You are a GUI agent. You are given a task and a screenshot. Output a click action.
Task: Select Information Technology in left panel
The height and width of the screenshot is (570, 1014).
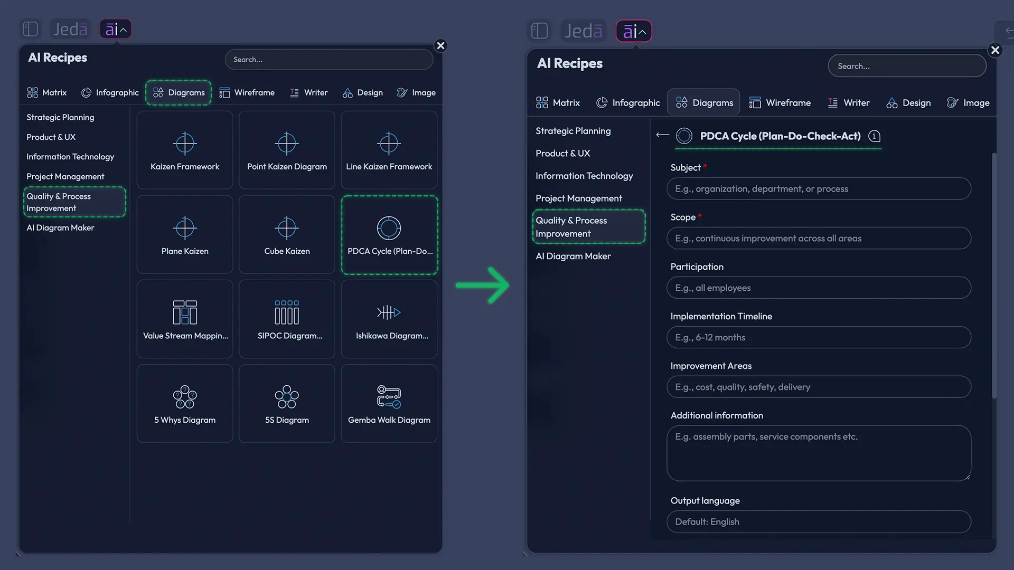70,157
